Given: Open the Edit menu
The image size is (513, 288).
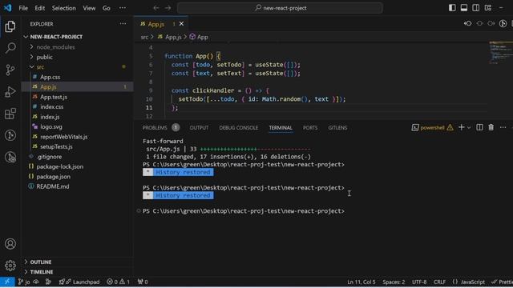Looking at the screenshot, I should pos(39,8).
